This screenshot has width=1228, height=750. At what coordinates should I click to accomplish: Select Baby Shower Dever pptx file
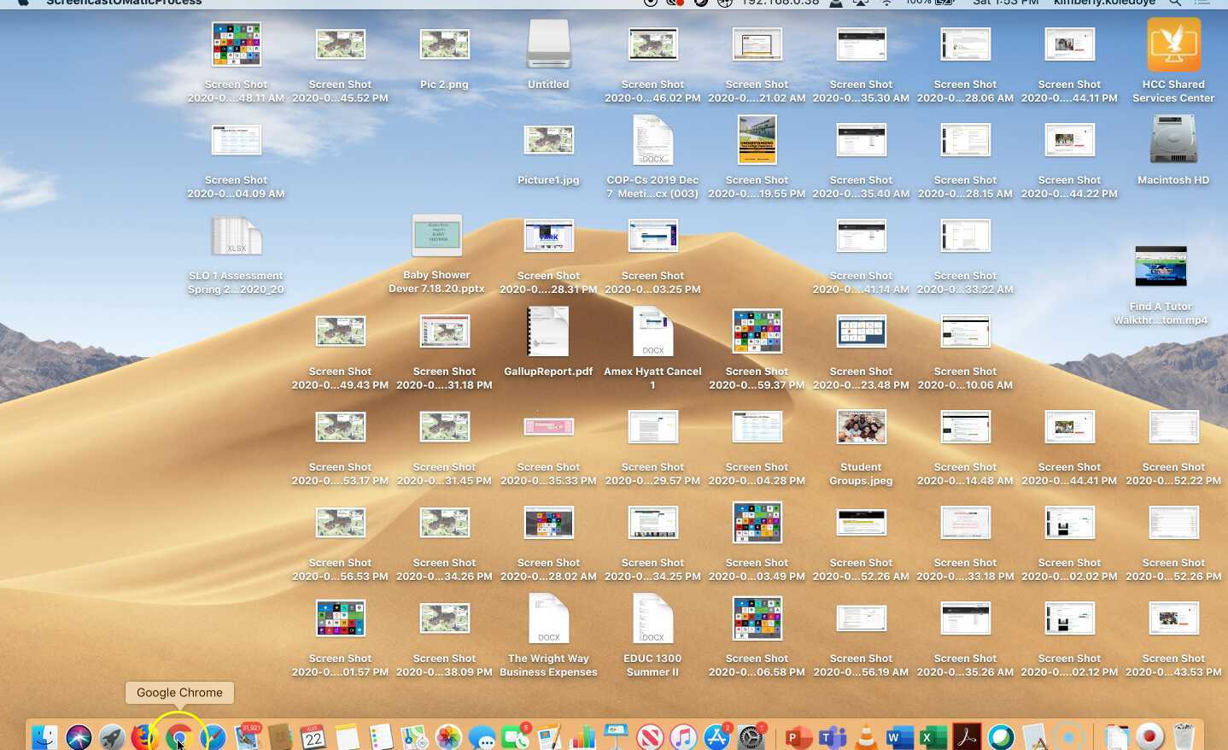point(437,236)
